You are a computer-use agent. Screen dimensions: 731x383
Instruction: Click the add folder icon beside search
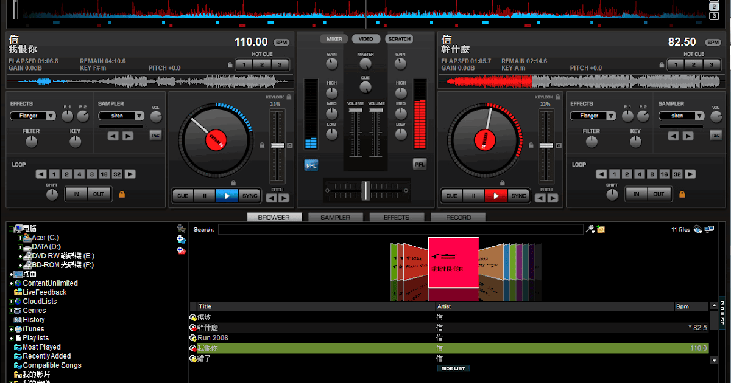click(601, 229)
